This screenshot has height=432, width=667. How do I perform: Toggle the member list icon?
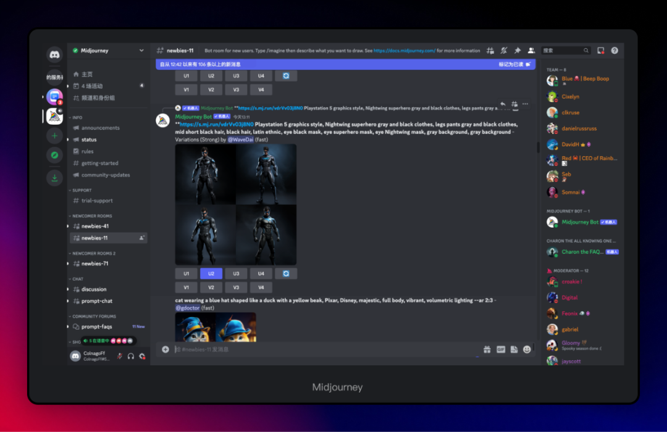pos(531,51)
